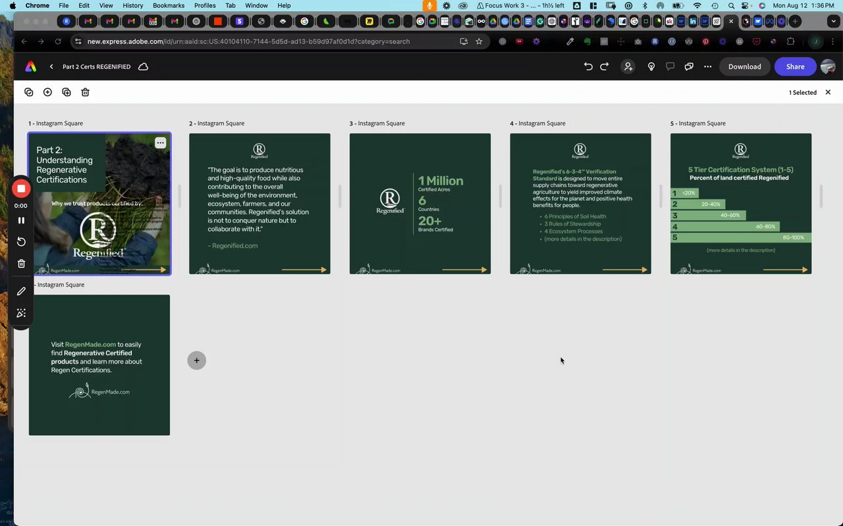
Task: Open the Chrome three-dot menu
Action: coord(834,41)
